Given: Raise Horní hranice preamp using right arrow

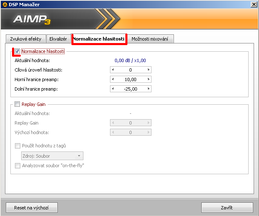Looking at the screenshot, I should pyautogui.click(x=149, y=79).
